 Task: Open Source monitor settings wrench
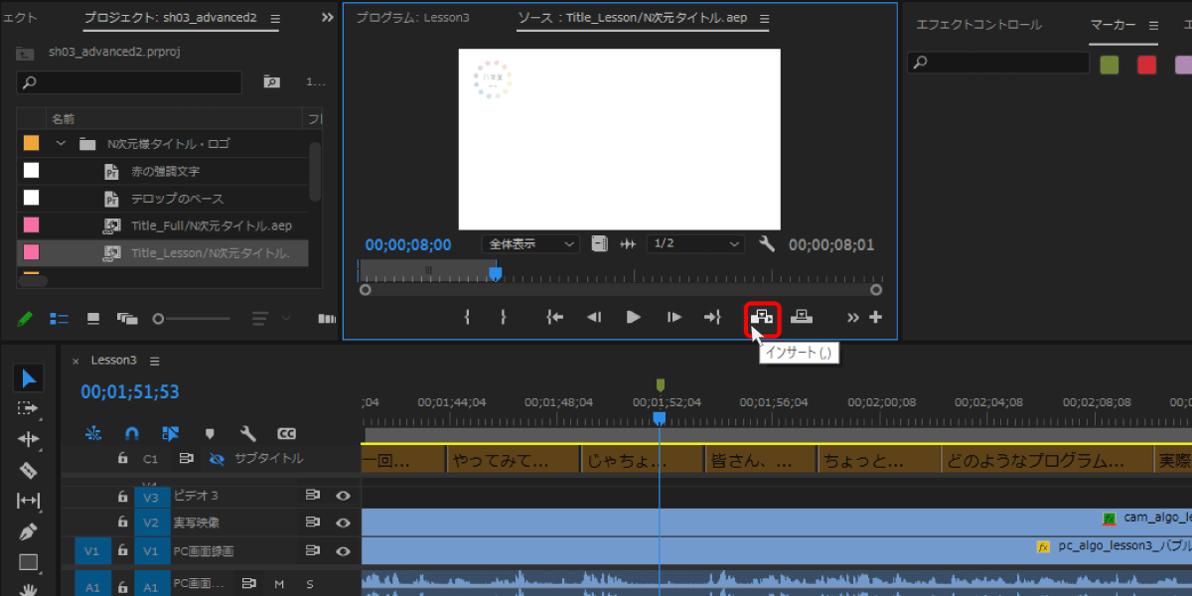pyautogui.click(x=766, y=243)
